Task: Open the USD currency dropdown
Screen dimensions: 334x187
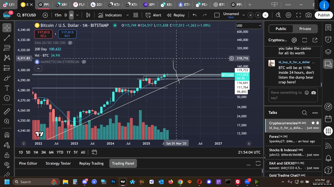Action: click(x=249, y=25)
